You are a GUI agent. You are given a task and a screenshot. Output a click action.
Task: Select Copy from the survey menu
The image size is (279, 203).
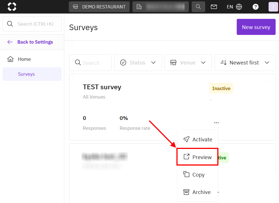tap(198, 175)
